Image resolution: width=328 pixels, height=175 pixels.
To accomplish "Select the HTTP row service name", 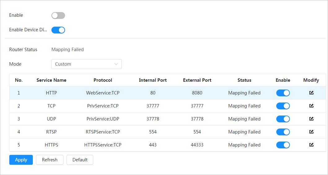I will pos(51,93).
